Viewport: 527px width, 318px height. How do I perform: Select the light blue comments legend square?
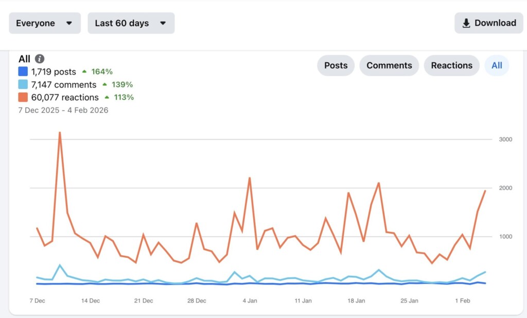pos(23,84)
